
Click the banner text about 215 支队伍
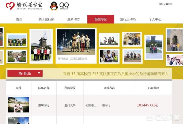[116, 74]
